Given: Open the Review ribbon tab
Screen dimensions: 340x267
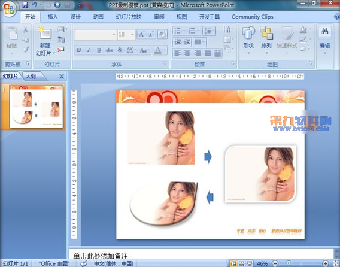Looking at the screenshot, I should click(x=159, y=17).
